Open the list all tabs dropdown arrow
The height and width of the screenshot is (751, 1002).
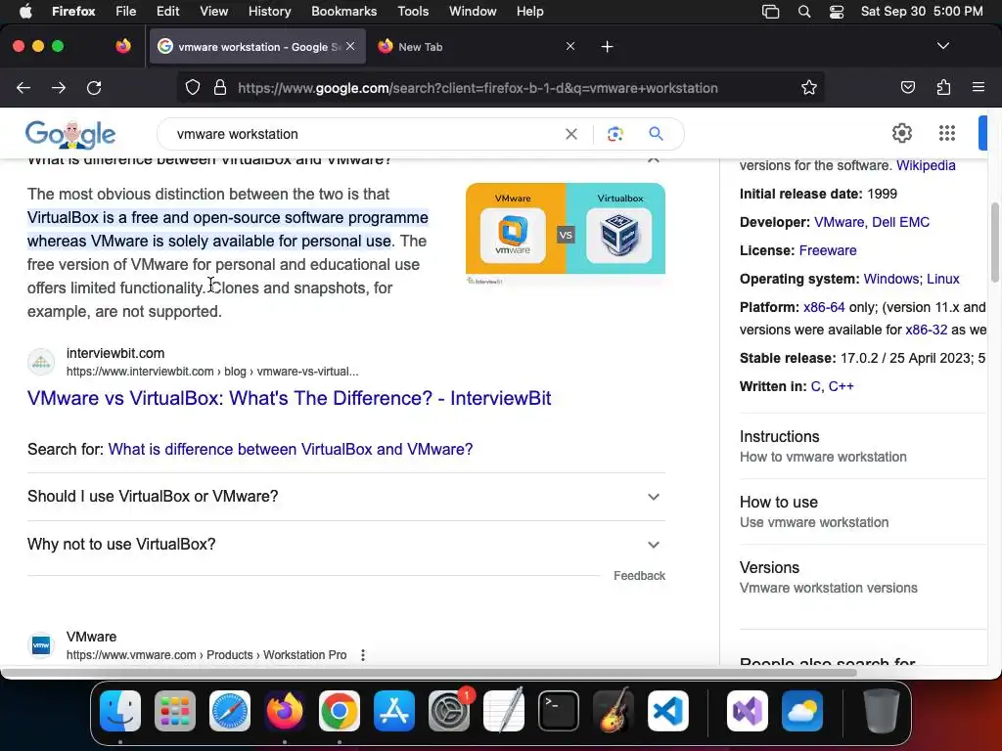click(x=943, y=46)
